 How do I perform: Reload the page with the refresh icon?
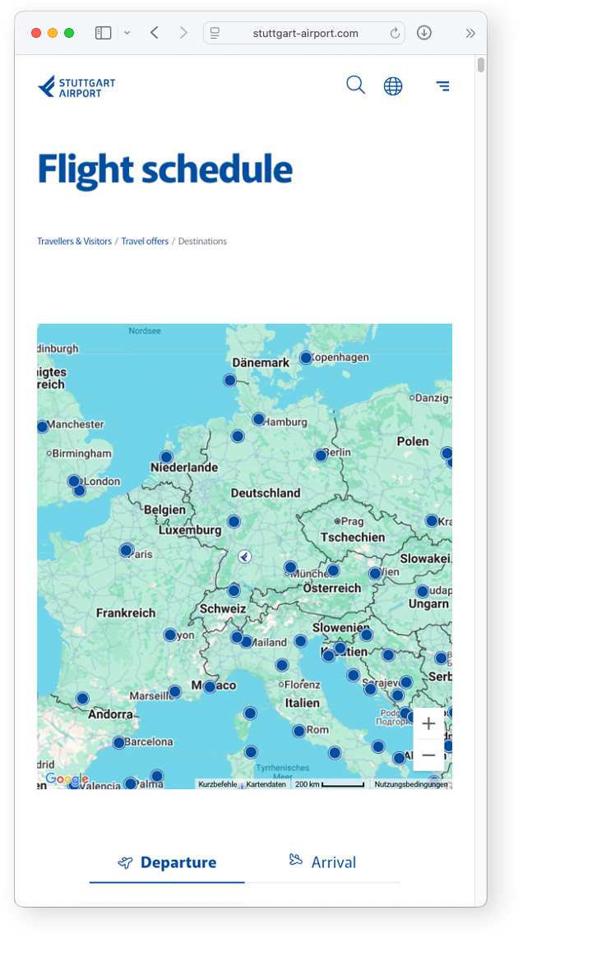click(x=395, y=33)
